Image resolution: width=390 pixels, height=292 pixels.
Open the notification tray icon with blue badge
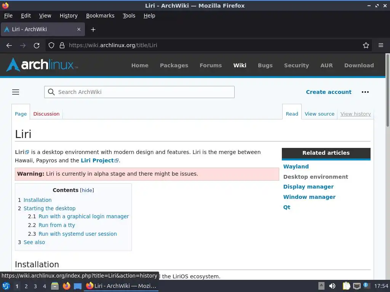pyautogui.click(x=366, y=286)
